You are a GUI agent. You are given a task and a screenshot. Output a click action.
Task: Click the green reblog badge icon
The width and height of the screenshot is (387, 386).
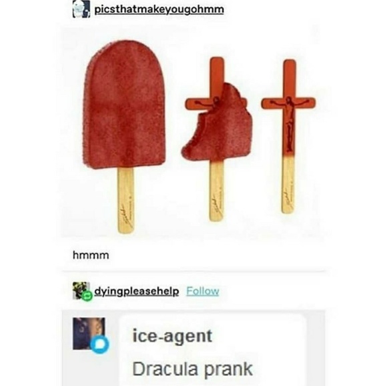point(88,296)
